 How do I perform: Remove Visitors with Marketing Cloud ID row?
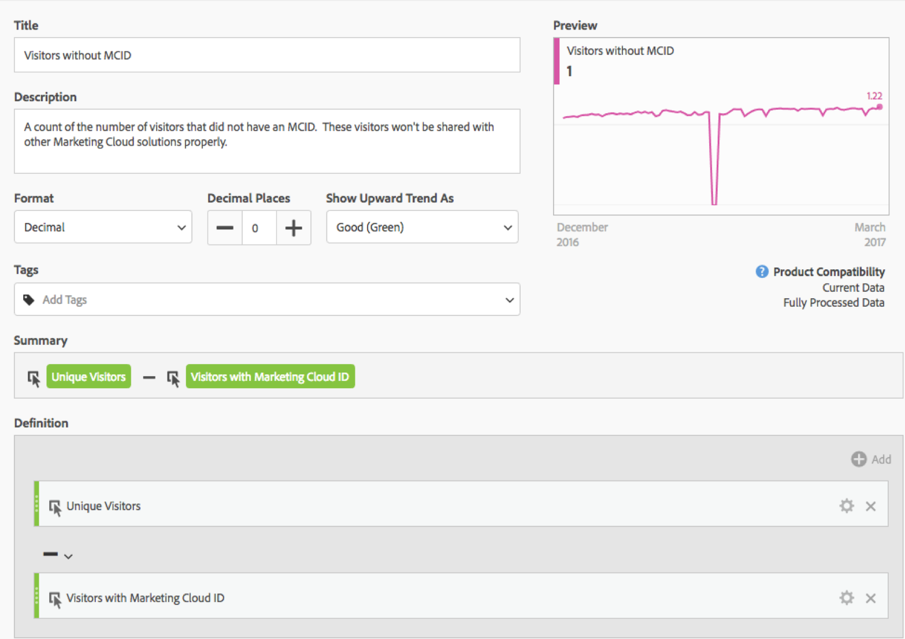[871, 599]
